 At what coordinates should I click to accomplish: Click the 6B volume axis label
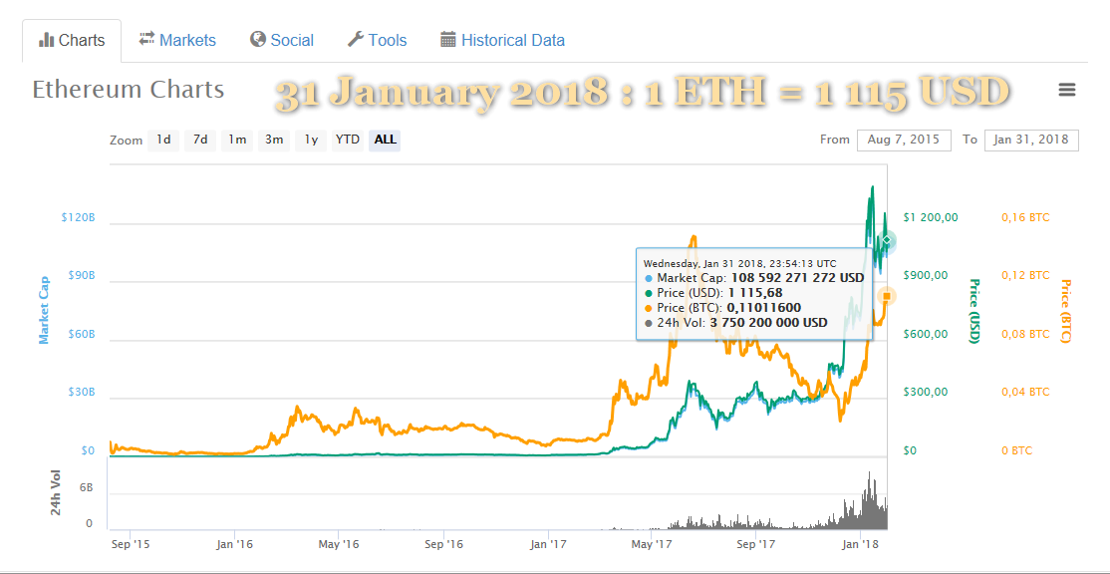[x=85, y=488]
